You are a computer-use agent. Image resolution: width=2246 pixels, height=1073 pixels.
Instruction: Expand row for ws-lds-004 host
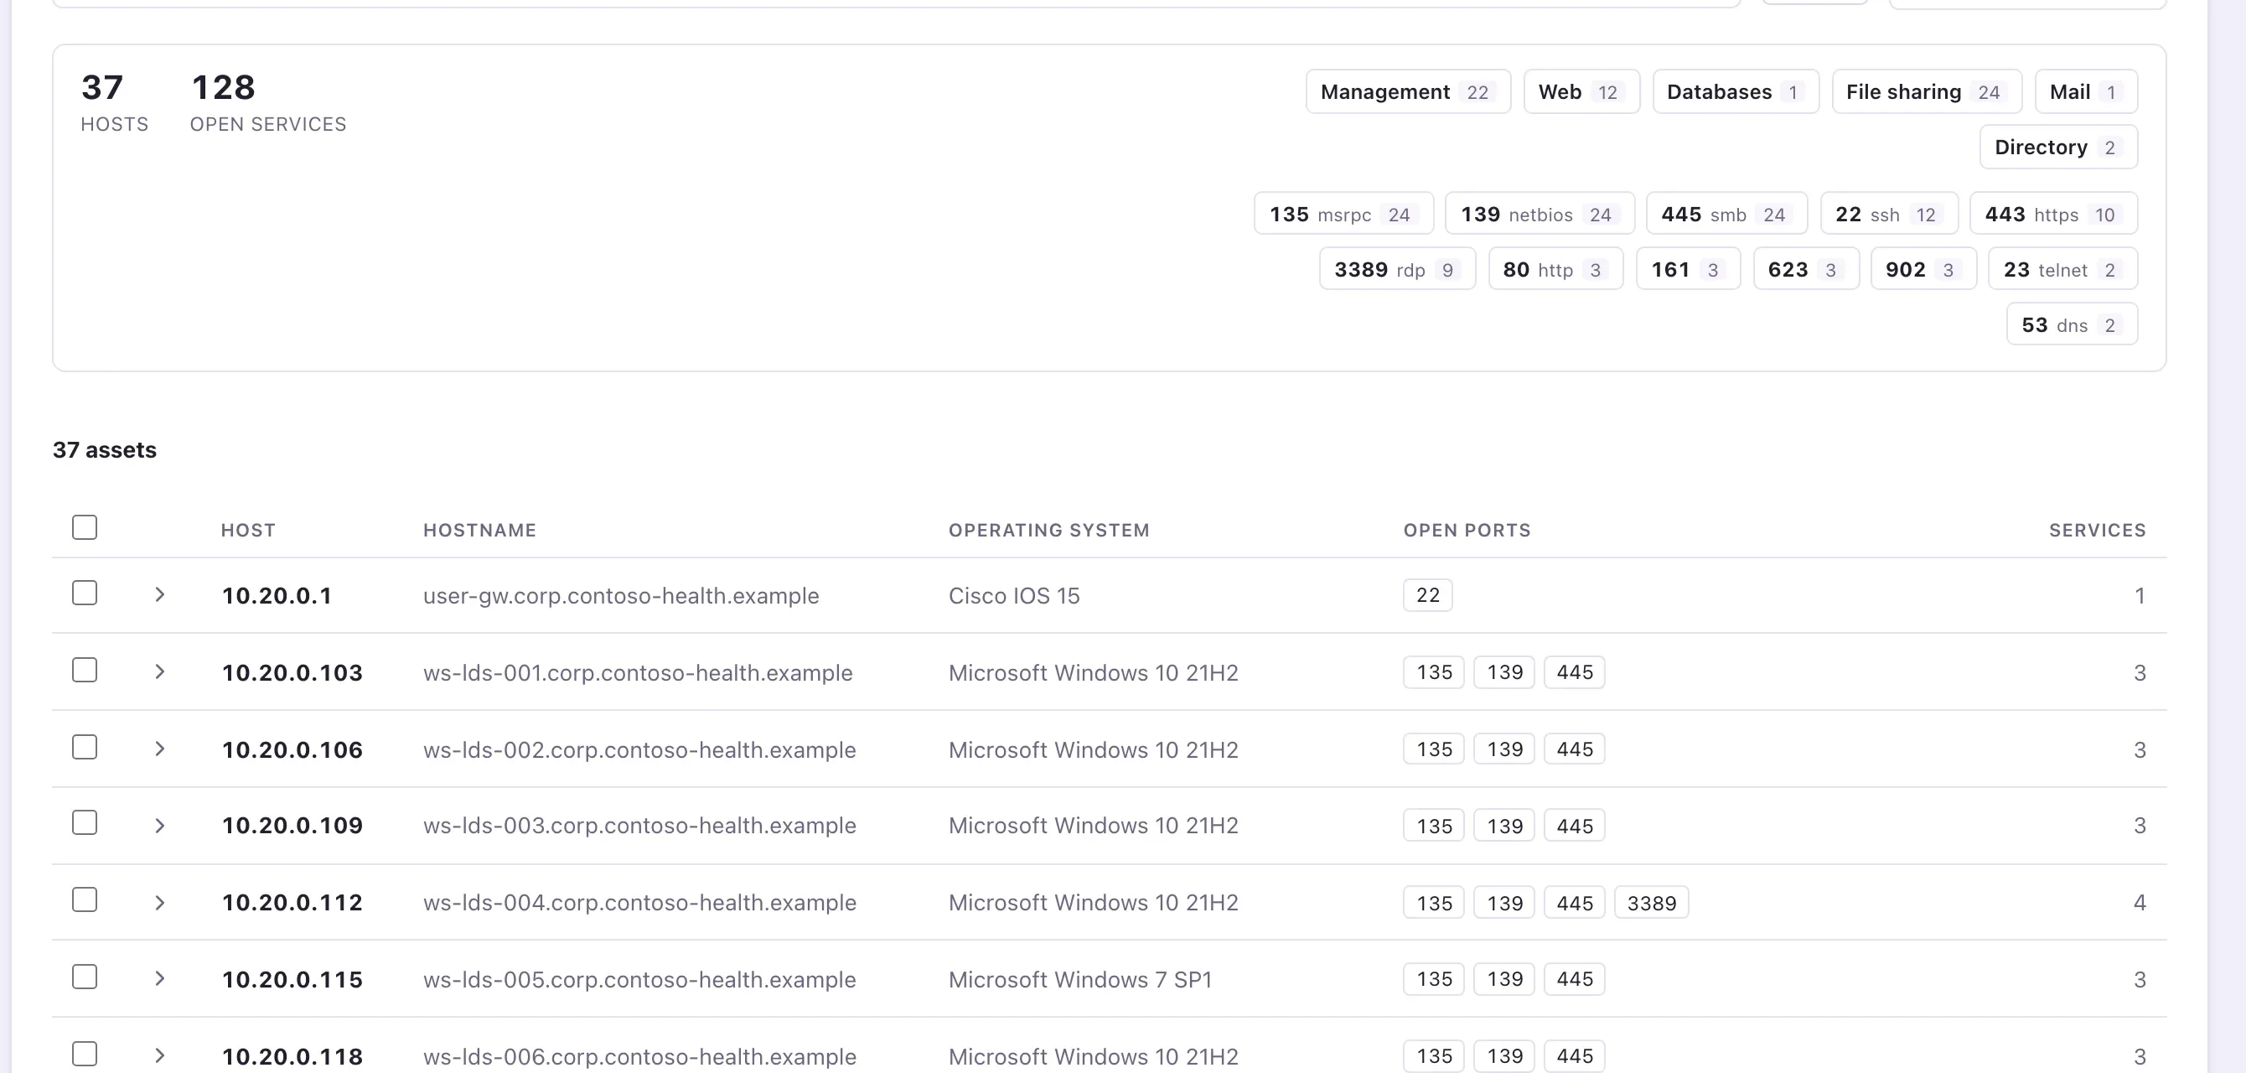tap(159, 903)
